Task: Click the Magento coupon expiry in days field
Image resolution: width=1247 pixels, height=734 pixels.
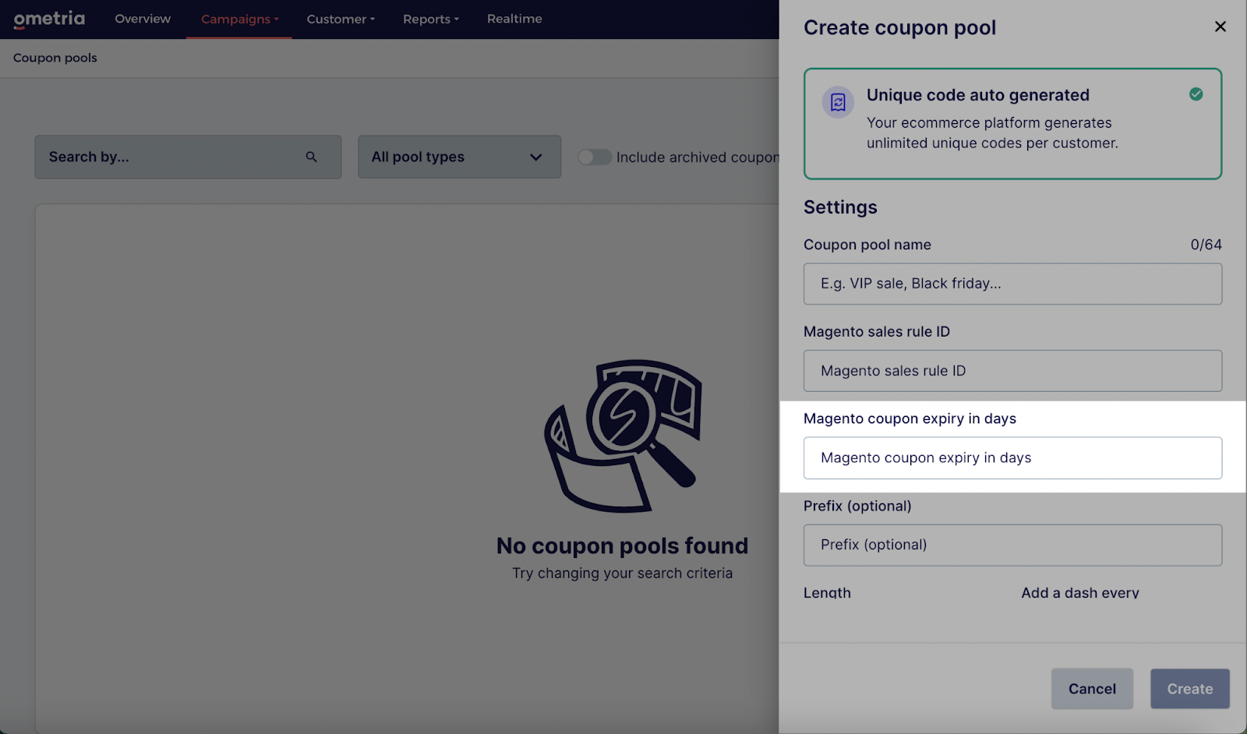Action: click(1012, 458)
